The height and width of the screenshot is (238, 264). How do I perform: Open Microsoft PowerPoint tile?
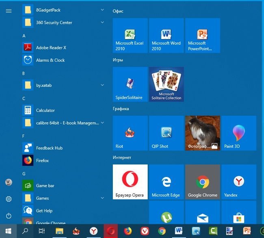[x=203, y=35]
